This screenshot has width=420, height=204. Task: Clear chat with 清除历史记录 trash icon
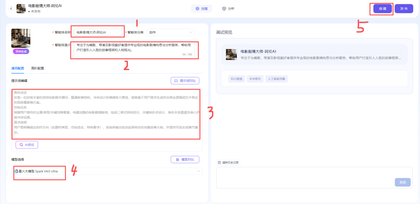pyautogui.click(x=219, y=162)
